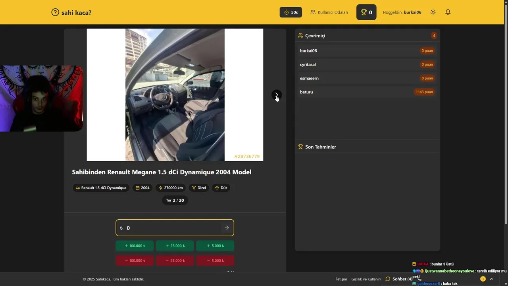Click the Düz transmission tag
The height and width of the screenshot is (286, 508).
coord(221,188)
